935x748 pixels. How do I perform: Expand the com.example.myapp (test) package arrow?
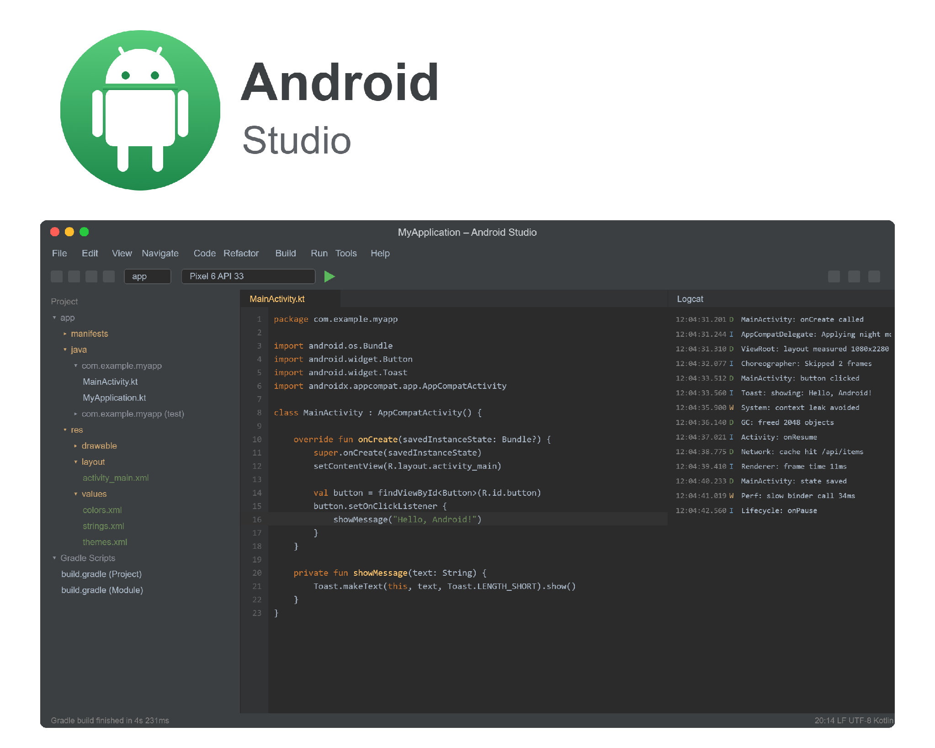point(75,414)
